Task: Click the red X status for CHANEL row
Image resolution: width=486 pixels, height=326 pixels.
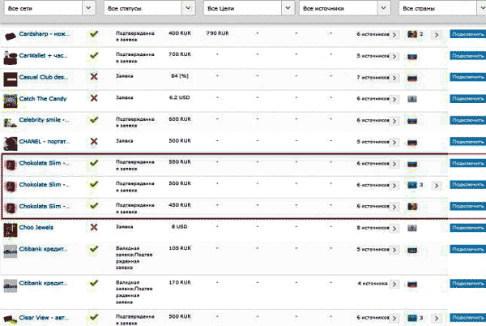Action: coord(94,141)
